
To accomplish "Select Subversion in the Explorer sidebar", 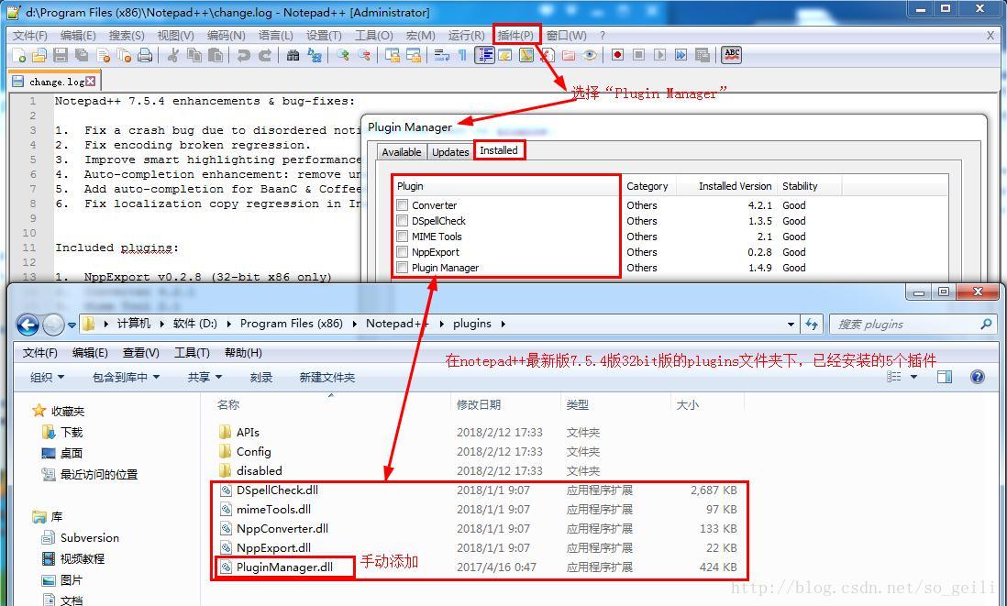I will click(x=89, y=538).
